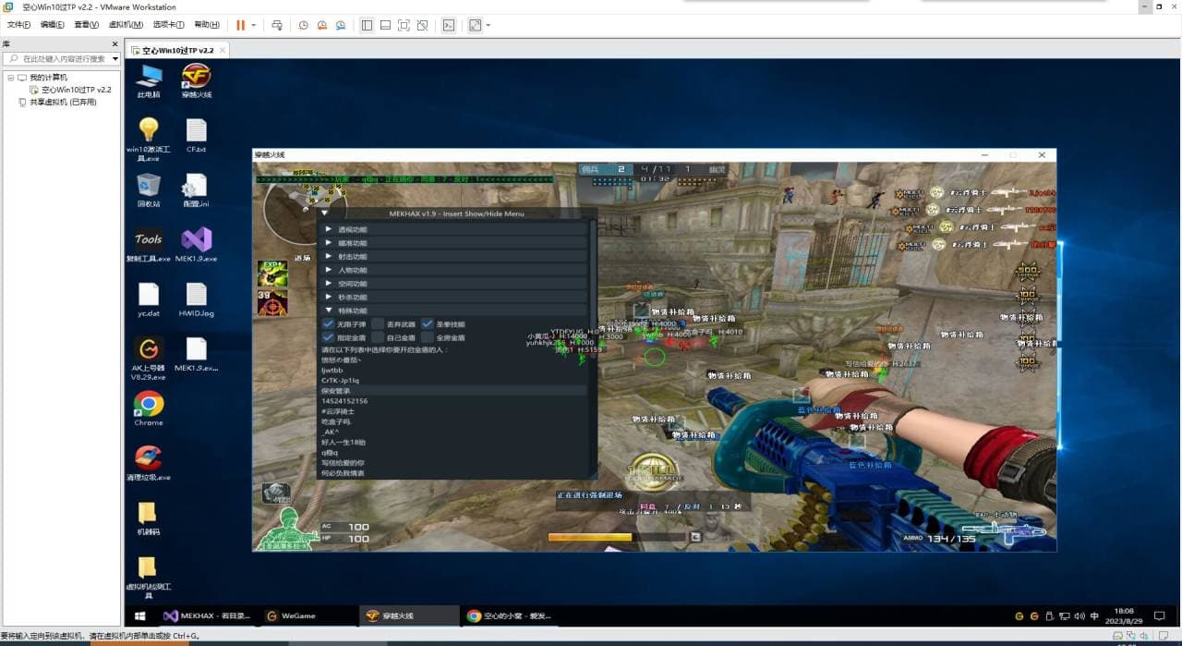The height and width of the screenshot is (646, 1182).
Task: Select the 清理垃圾.exe desktop icon
Action: (x=148, y=463)
